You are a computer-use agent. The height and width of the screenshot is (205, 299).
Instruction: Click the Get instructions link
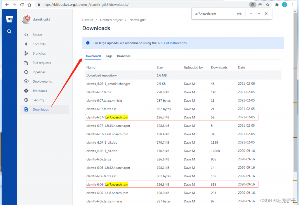click(175, 43)
